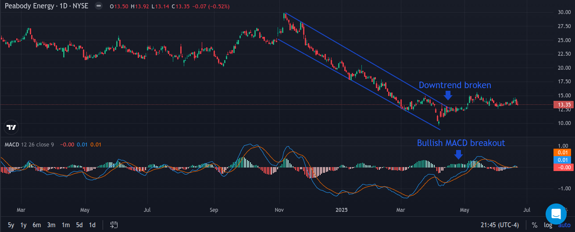Select the 3m time range
This screenshot has height=232, width=575.
click(x=51, y=225)
